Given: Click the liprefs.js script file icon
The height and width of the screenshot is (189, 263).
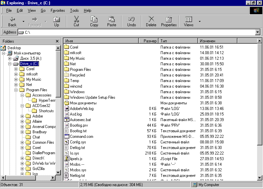Looking at the screenshot, I should pyautogui.click(x=67, y=158).
